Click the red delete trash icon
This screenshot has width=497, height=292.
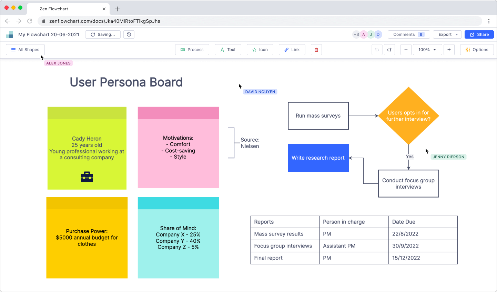(316, 50)
